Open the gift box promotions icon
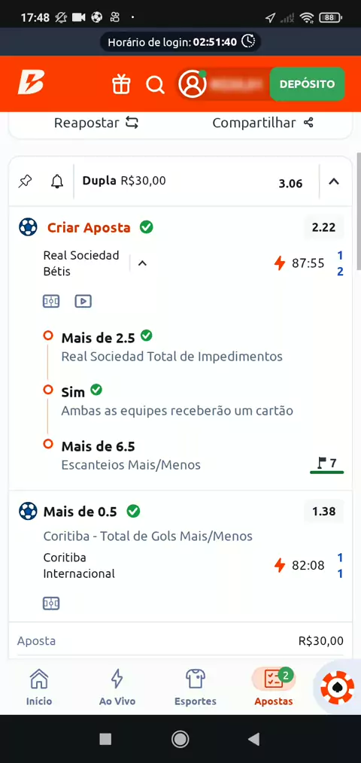The width and height of the screenshot is (361, 763). point(121,84)
